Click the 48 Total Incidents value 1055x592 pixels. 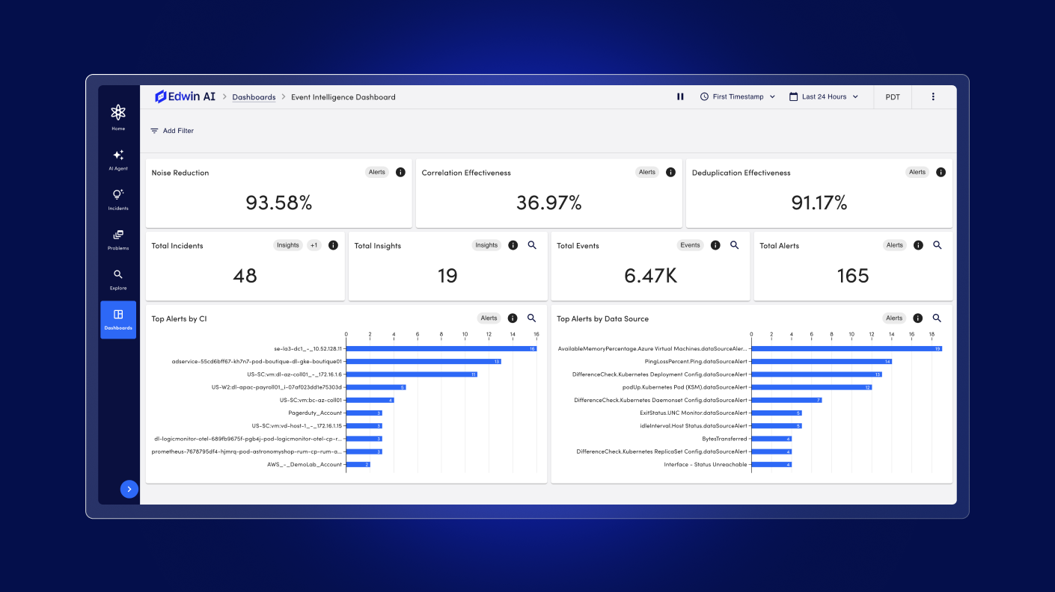click(x=245, y=276)
